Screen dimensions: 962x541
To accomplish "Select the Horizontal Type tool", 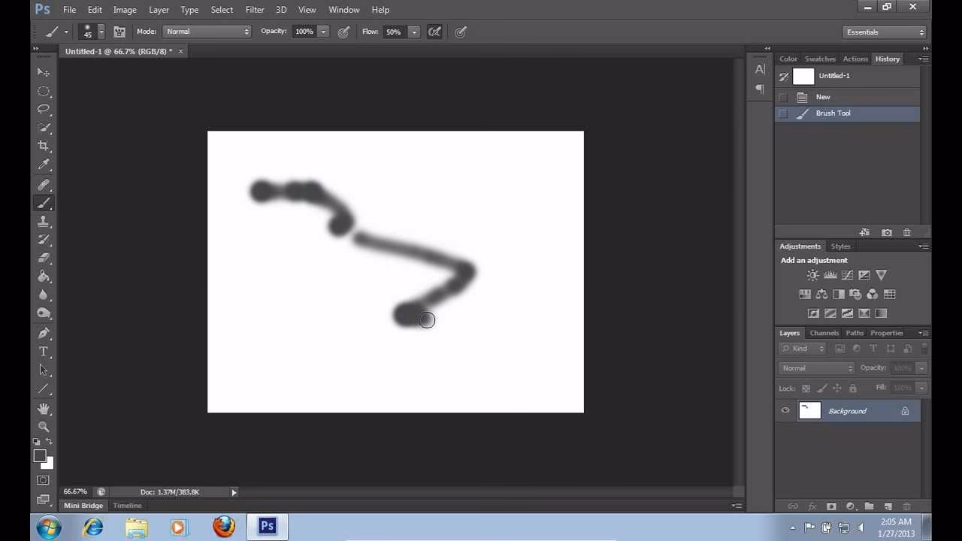I will [43, 351].
